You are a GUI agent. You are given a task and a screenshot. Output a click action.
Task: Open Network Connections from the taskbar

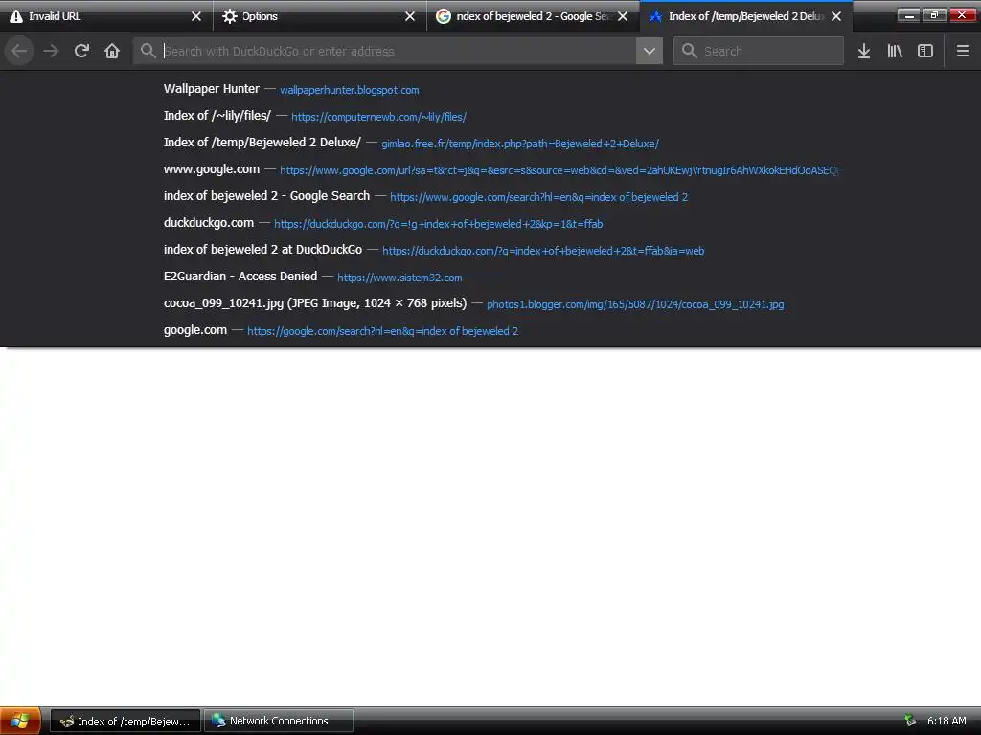click(x=279, y=721)
